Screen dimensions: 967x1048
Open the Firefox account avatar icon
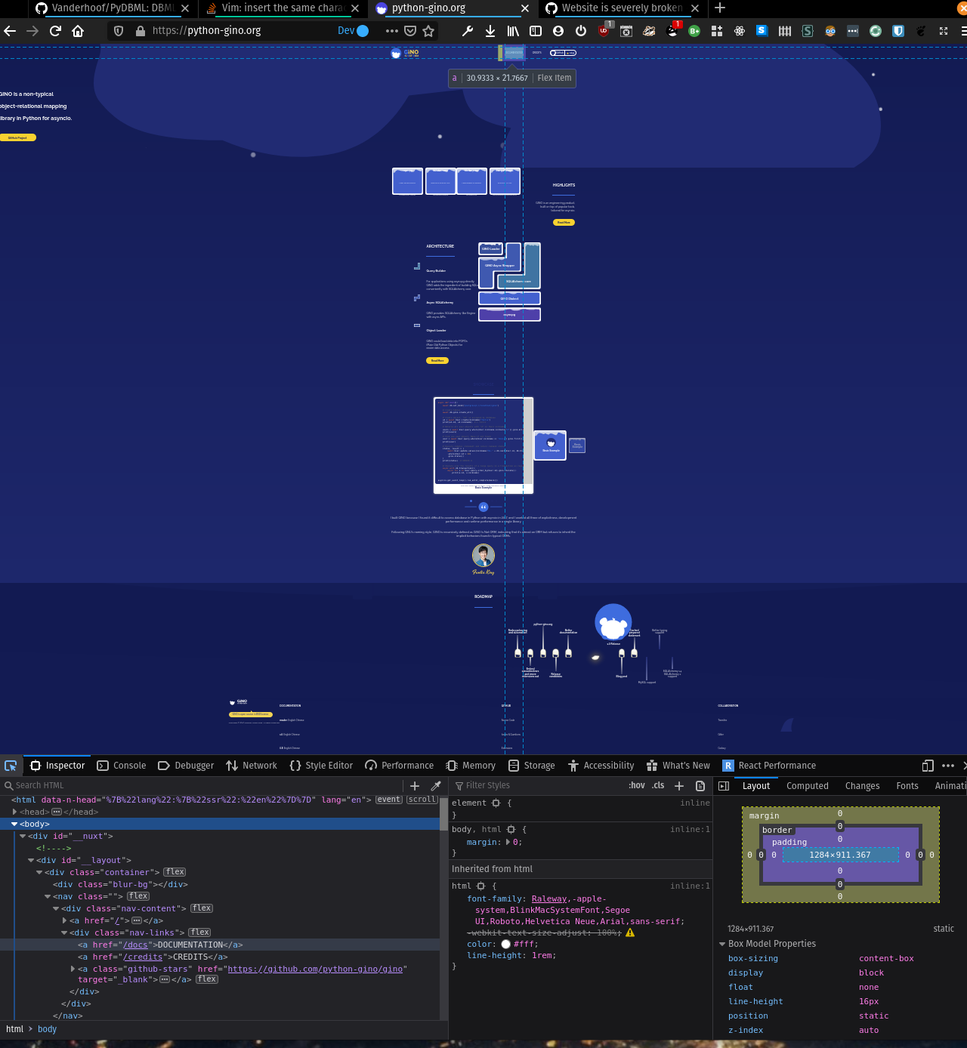tap(558, 31)
